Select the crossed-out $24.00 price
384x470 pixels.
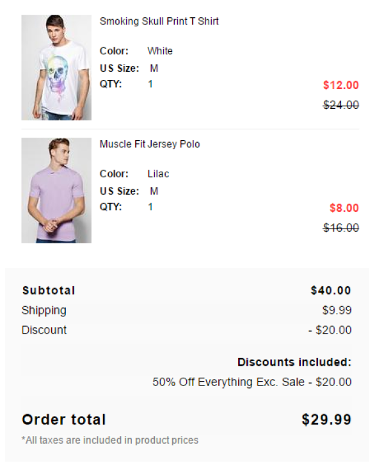(341, 105)
